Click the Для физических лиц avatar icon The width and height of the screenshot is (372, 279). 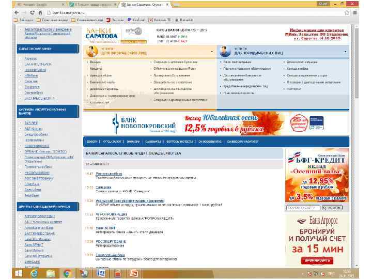(x=92, y=51)
